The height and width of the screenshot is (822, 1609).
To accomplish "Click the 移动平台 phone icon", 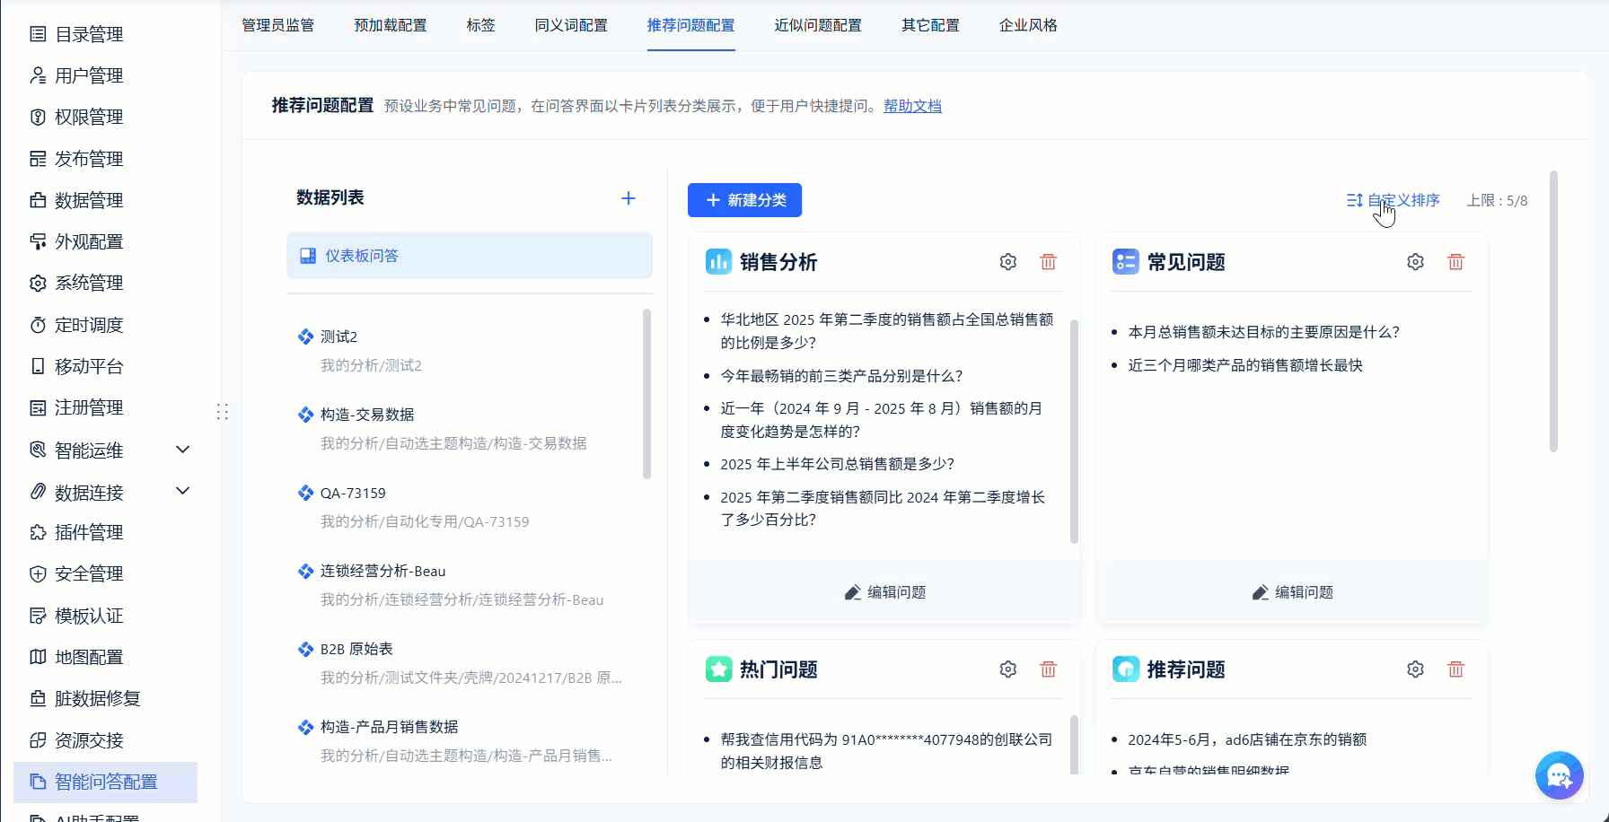I will tap(38, 366).
